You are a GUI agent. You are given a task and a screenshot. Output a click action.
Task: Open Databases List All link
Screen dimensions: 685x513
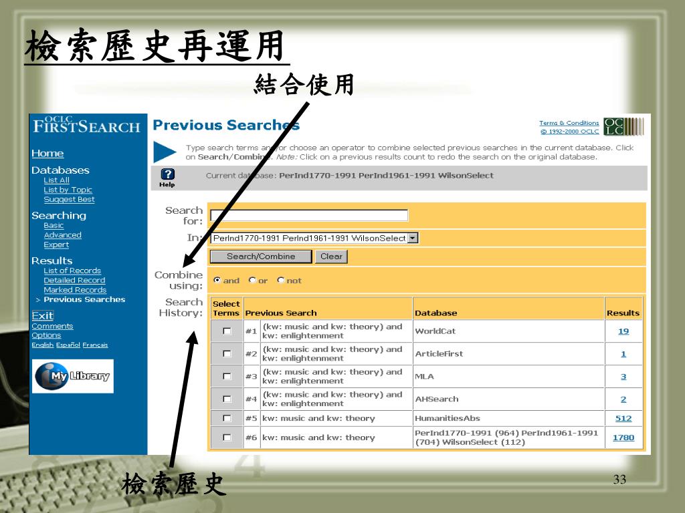56,180
